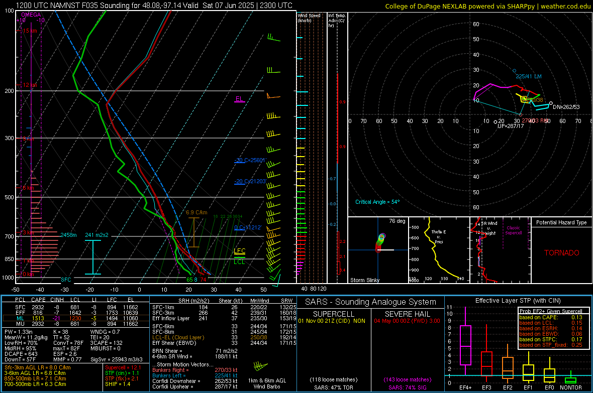Image resolution: width=593 pixels, height=393 pixels.
Task: Click the Sfc-3km AGL LR = 8.0 C/km line
Action: coord(38,367)
